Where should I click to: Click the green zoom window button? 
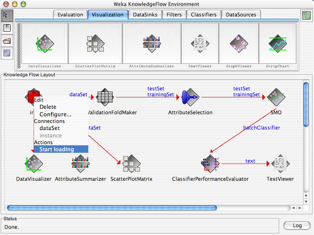pos(24,4)
